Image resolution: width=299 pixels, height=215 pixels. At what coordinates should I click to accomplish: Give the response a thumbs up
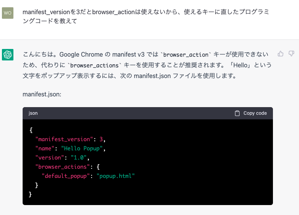(x=281, y=54)
